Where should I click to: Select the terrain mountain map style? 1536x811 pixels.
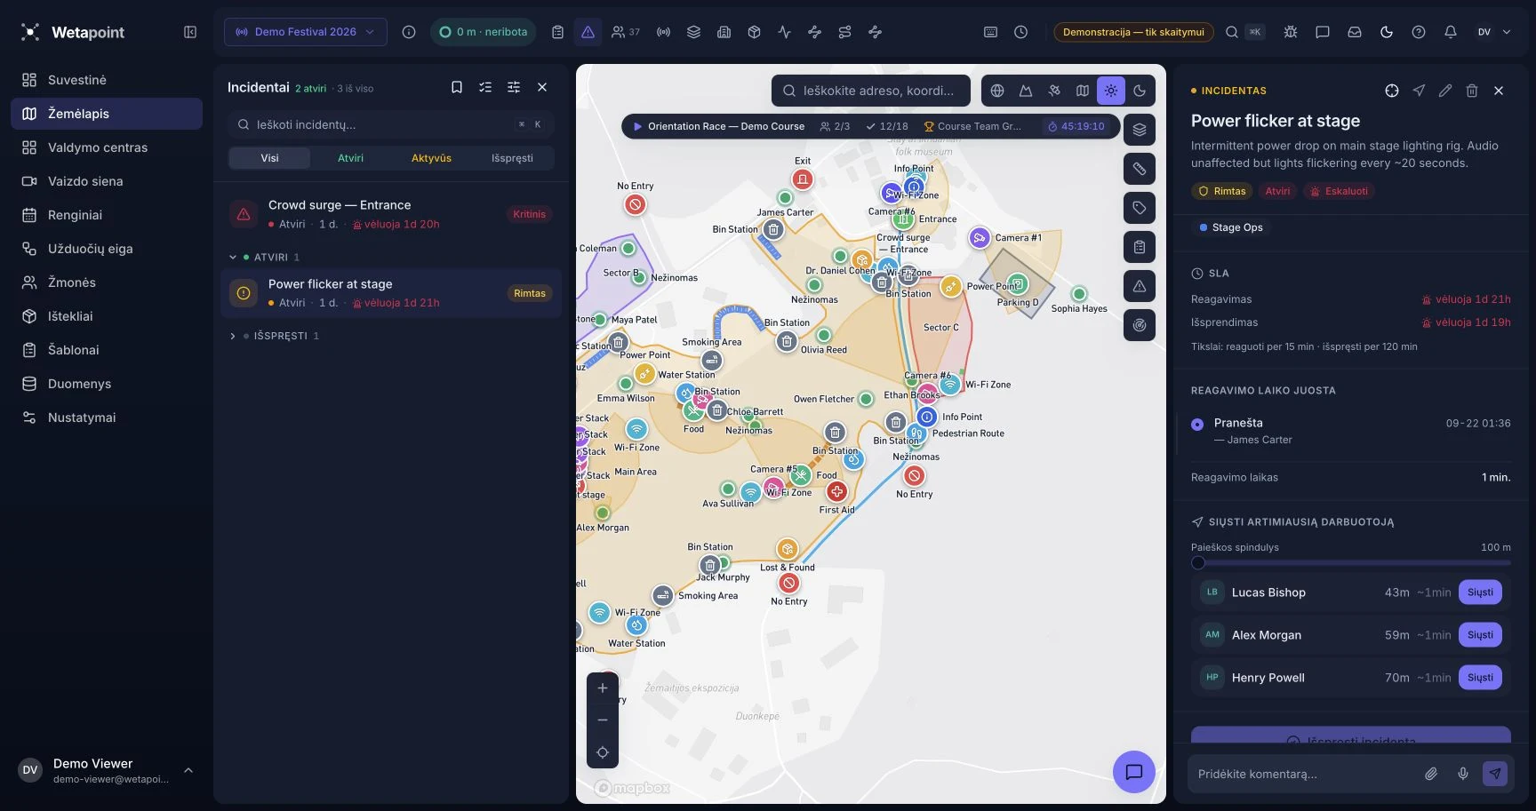pyautogui.click(x=1026, y=91)
